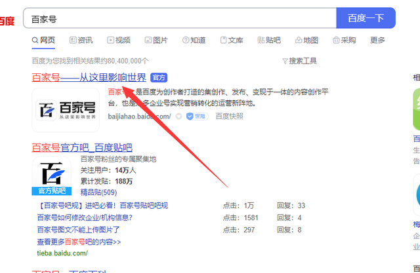Screen dimensions: 420x273
Task: Click the 百家号 logo thumbnail
Action: pos(66,110)
